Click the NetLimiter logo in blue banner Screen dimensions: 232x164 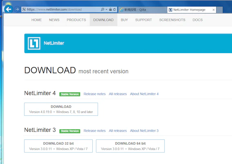(x=34, y=43)
